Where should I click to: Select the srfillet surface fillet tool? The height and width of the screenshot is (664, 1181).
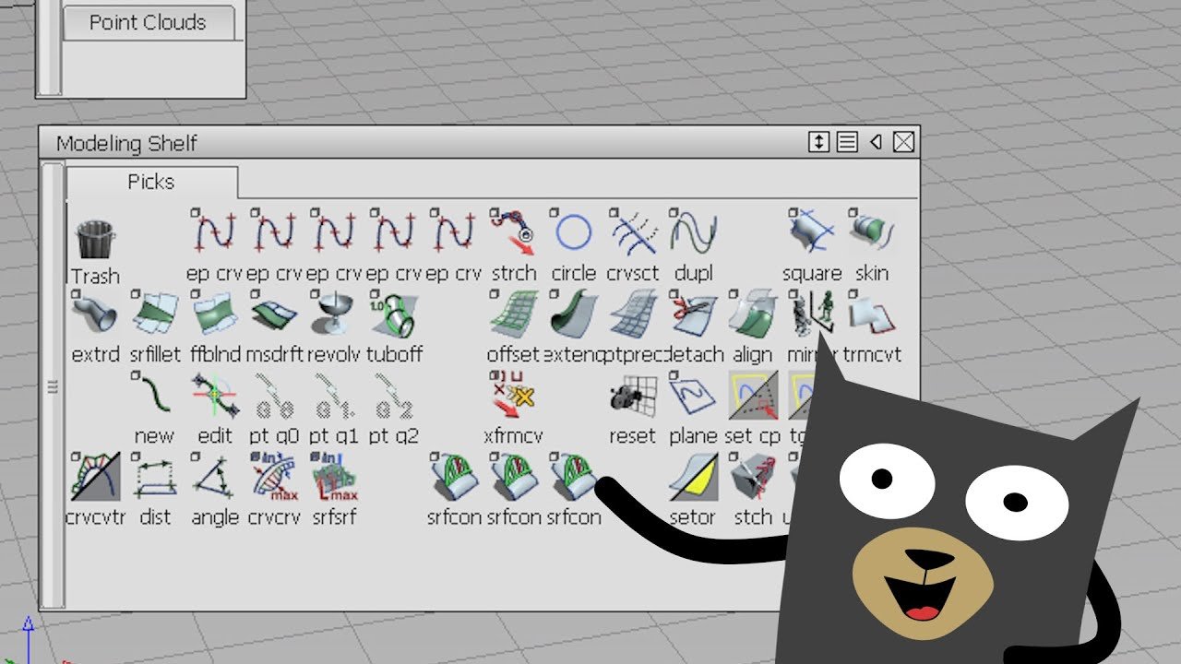[x=155, y=314]
